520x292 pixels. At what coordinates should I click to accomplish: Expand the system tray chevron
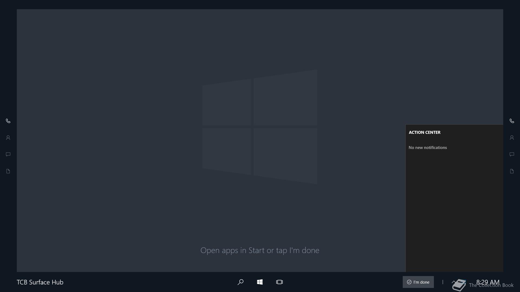(454, 282)
